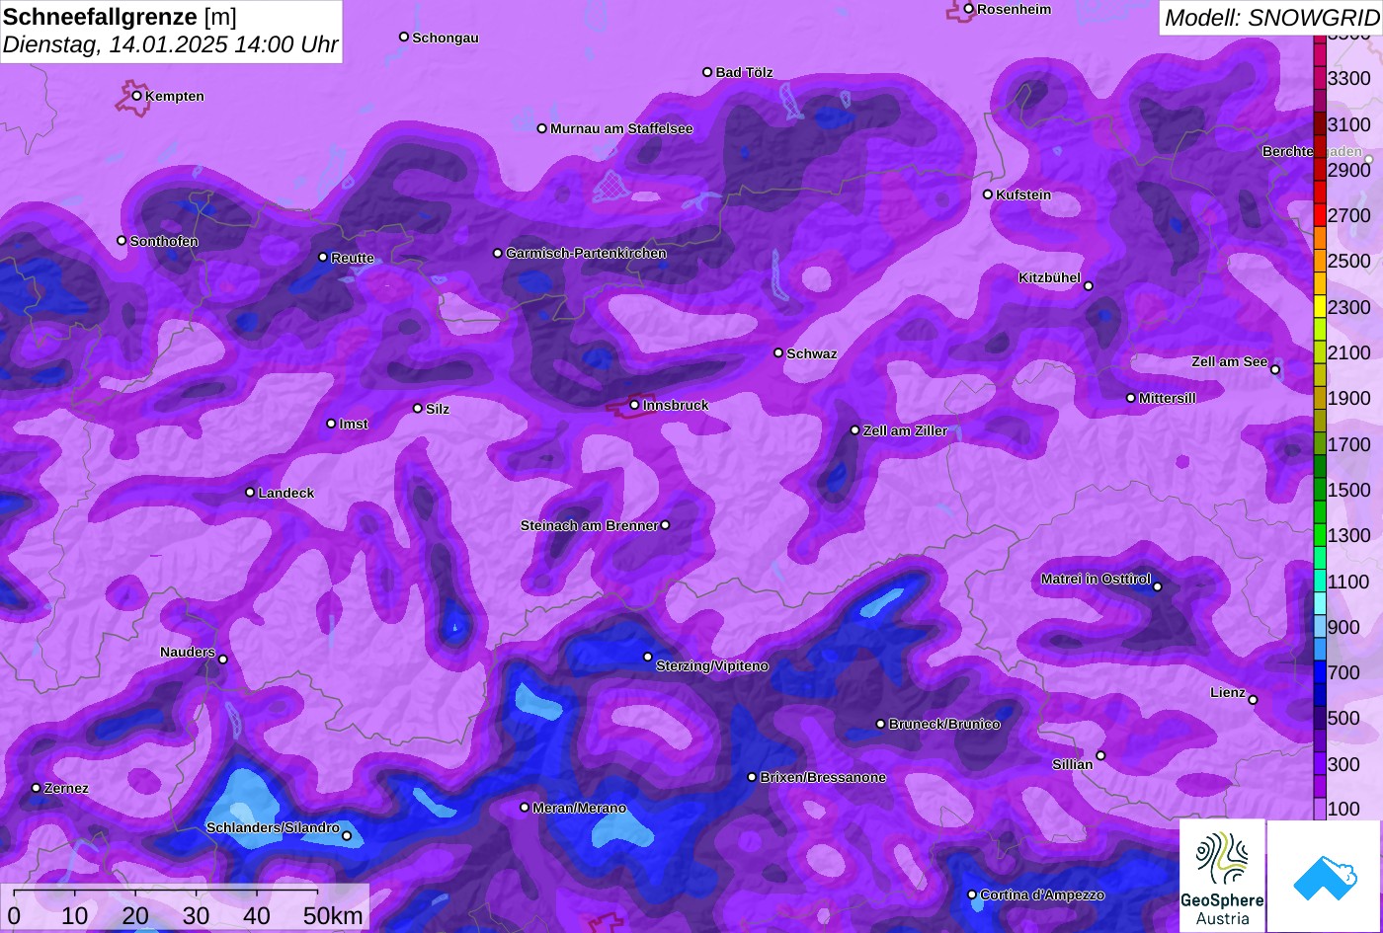Select the Zell am See marker dot
The width and height of the screenshot is (1383, 933).
point(1274,370)
